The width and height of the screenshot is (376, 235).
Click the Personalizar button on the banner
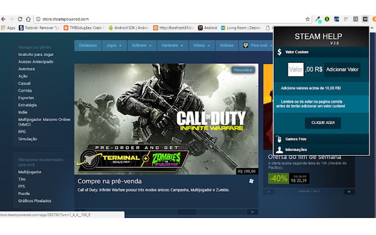tap(243, 70)
